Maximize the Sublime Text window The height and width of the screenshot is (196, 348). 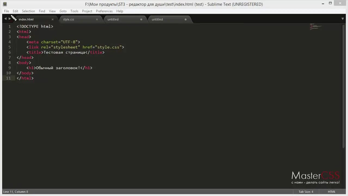tap(330, 3)
